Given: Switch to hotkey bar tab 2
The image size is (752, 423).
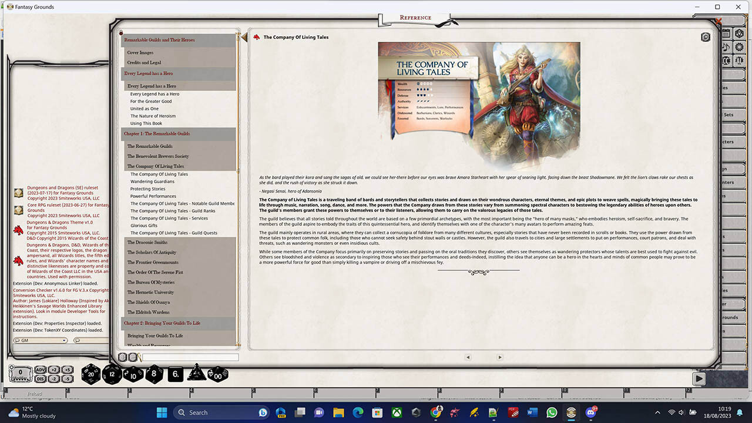Looking at the screenshot, I should coord(67,390).
